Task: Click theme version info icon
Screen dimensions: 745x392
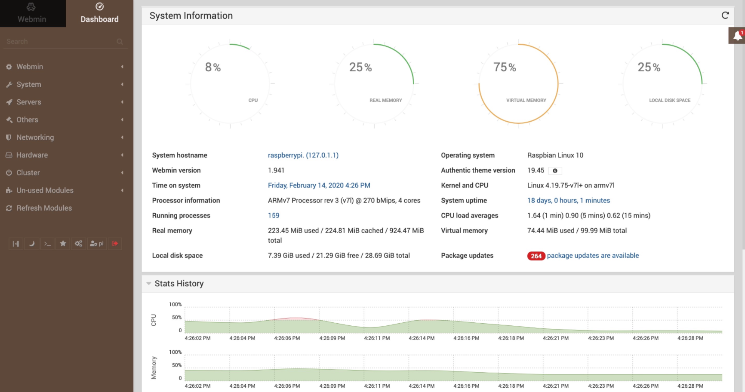Action: tap(555, 171)
